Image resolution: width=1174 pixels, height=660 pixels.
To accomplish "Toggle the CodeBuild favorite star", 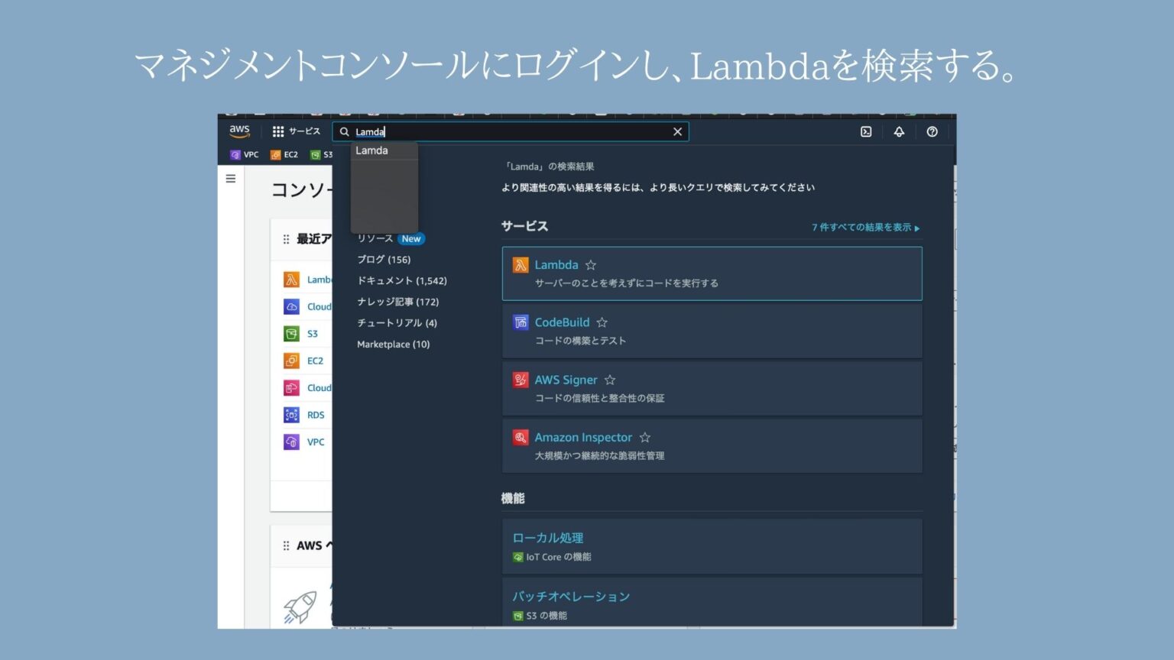I will click(x=602, y=322).
